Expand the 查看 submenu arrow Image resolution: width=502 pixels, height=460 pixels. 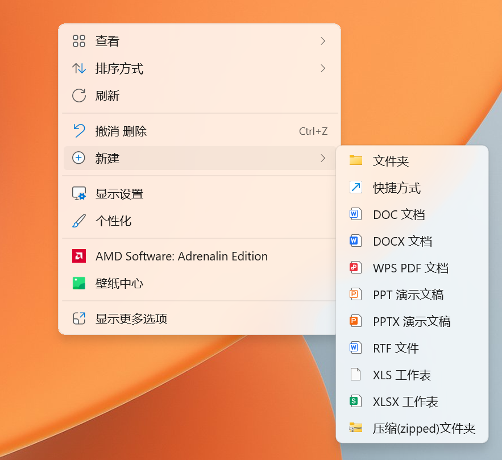(323, 41)
